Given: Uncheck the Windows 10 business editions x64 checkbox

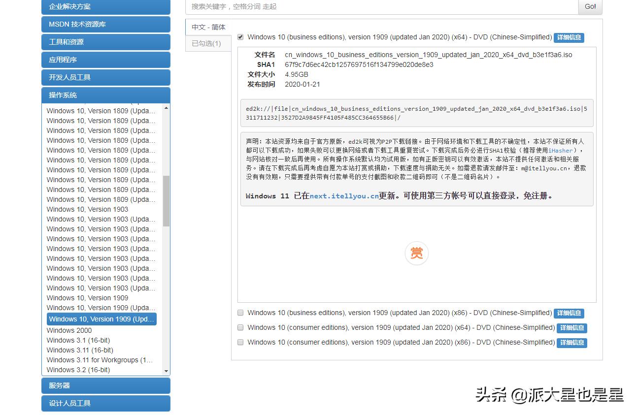Looking at the screenshot, I should (x=240, y=36).
